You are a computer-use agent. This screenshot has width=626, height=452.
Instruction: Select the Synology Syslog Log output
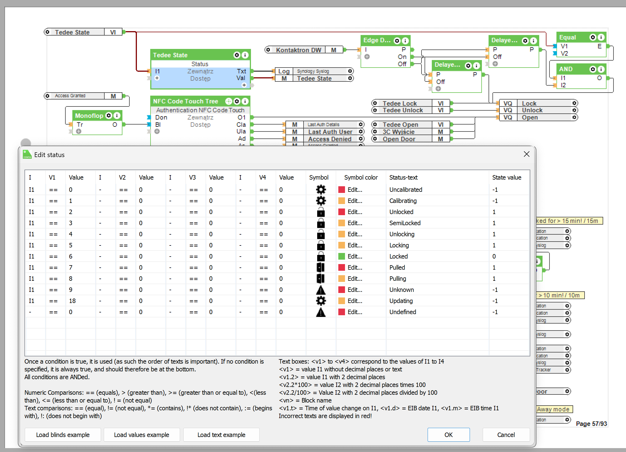click(x=314, y=71)
